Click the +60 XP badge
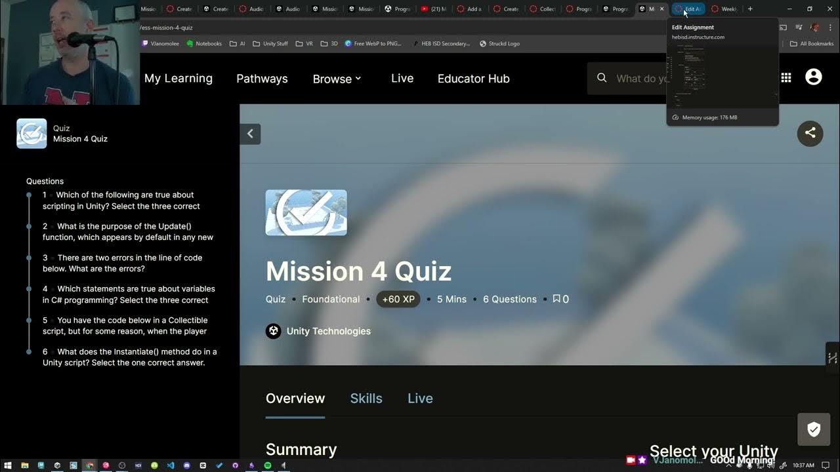This screenshot has height=472, width=840. pyautogui.click(x=398, y=299)
